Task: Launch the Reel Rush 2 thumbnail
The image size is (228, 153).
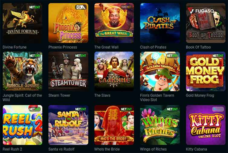Action: [23, 125]
